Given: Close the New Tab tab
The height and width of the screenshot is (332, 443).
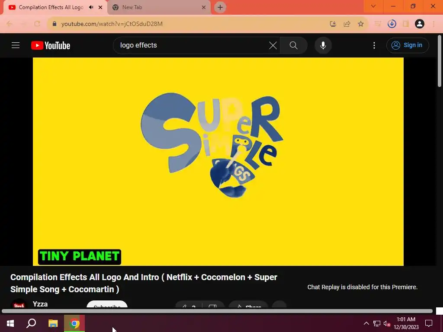Looking at the screenshot, I should (204, 7).
